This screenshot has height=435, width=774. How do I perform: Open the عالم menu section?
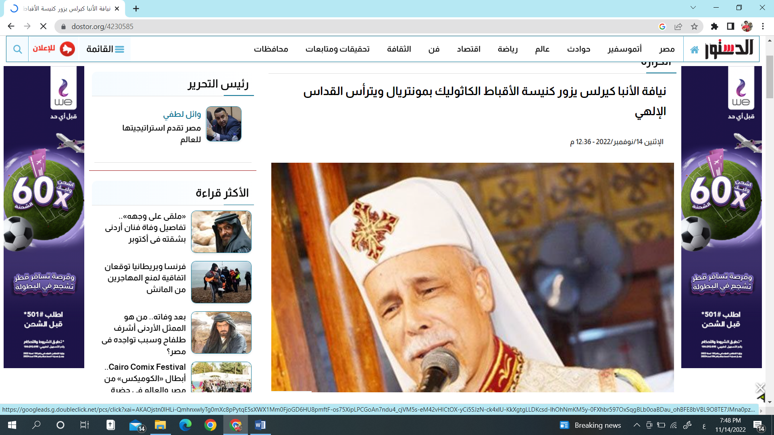542,49
